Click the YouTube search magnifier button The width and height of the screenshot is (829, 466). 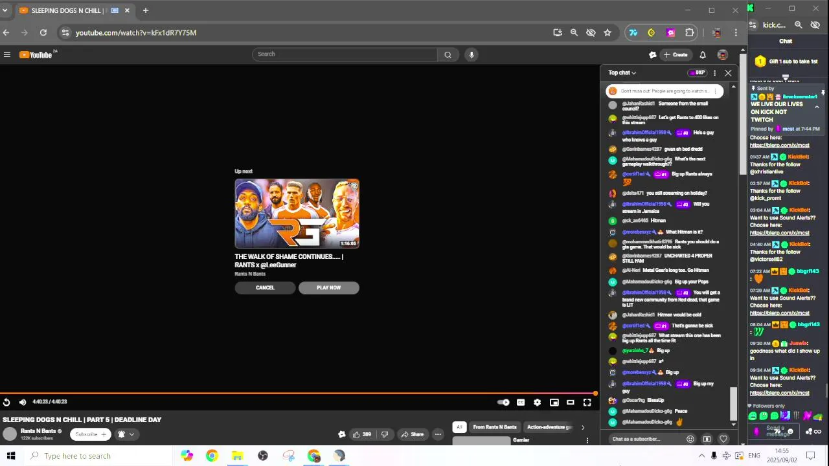448,54
